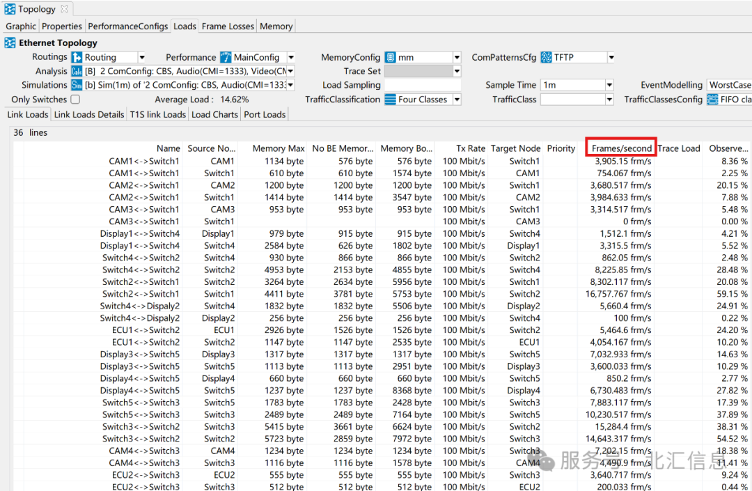The width and height of the screenshot is (752, 491).
Task: Sort by the Priority column header
Action: [x=561, y=148]
